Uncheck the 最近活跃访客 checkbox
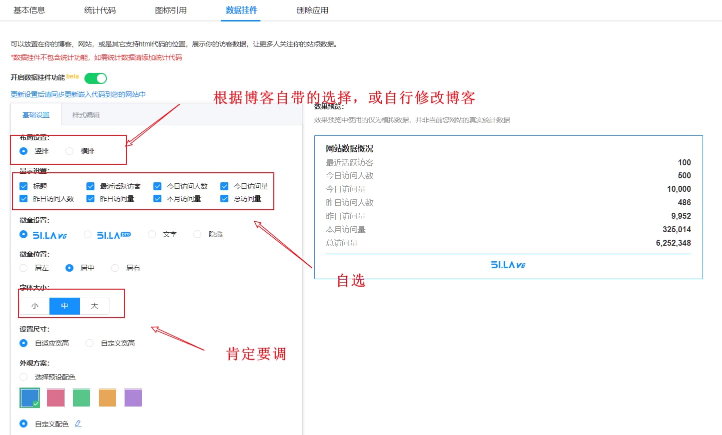 (90, 186)
